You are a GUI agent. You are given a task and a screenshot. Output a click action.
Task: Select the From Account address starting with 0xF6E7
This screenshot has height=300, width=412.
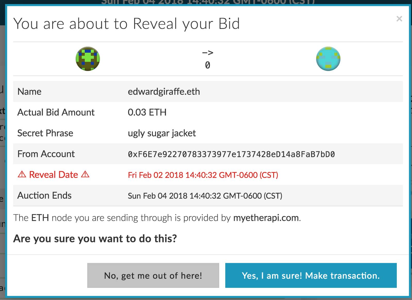tap(231, 154)
